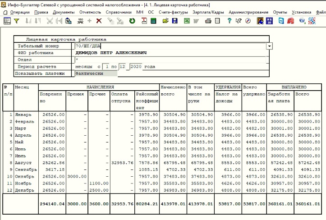This screenshot has width=326, height=220.
Task: Click the gray Word export icon
Action: 196,21
